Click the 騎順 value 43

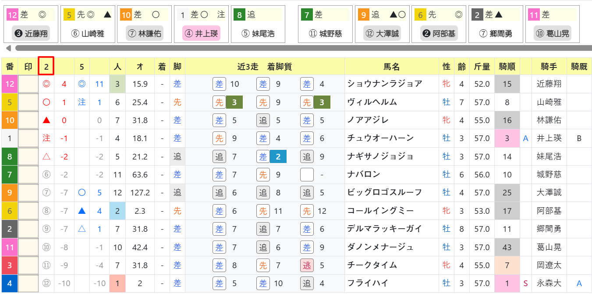507,247
